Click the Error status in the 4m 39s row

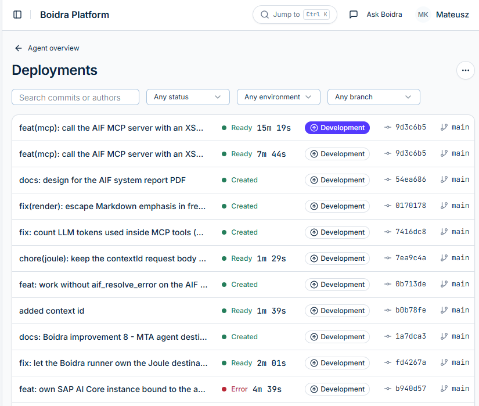(239, 389)
